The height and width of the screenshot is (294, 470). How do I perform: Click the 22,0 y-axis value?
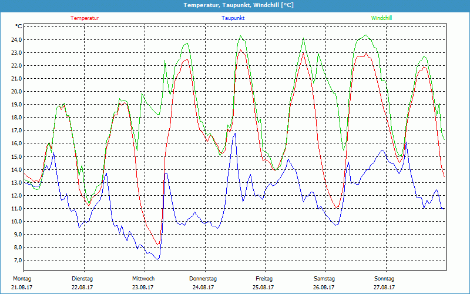pyautogui.click(x=16, y=65)
